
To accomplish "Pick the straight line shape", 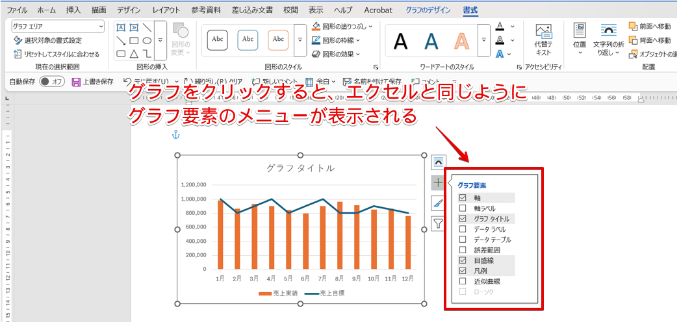I will click(x=147, y=28).
